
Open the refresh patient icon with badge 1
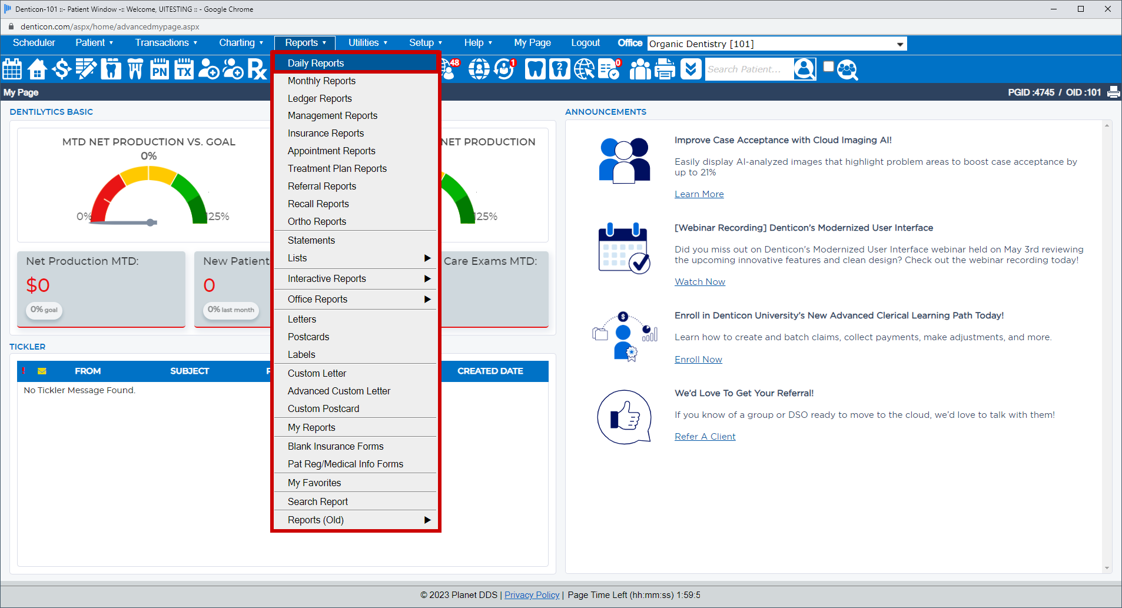(504, 69)
